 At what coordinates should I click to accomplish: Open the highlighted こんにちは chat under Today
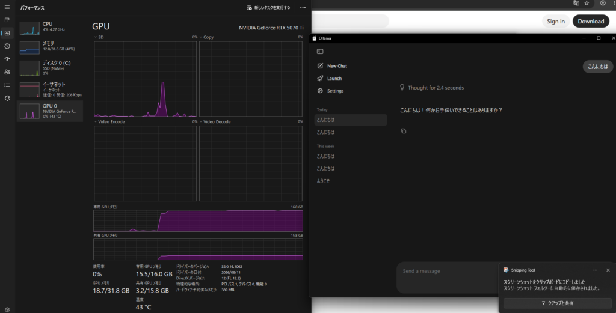click(351, 120)
